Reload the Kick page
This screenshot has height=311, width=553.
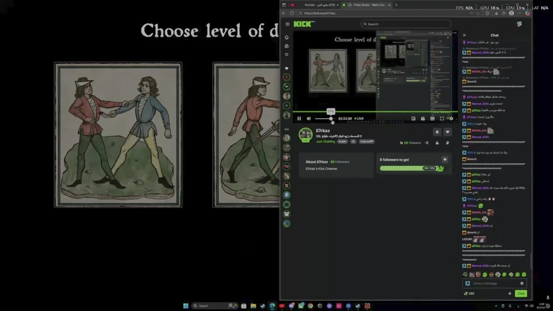(292, 13)
